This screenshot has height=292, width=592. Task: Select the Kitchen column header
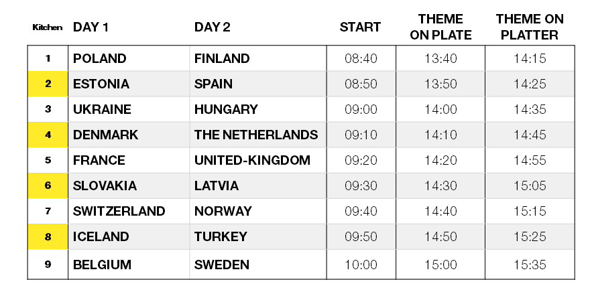point(48,27)
